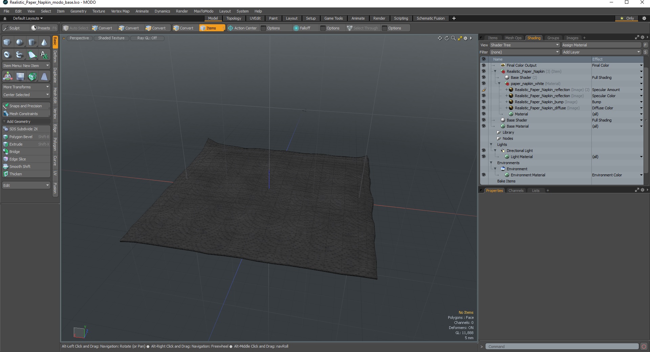This screenshot has height=352, width=650.
Task: Toggle visibility of Final Color Output
Action: pos(483,65)
